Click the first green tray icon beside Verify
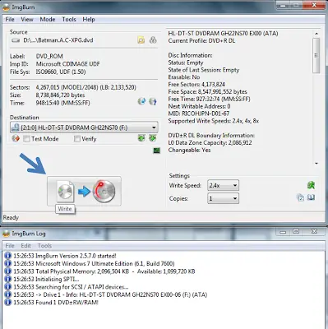 click(141, 138)
